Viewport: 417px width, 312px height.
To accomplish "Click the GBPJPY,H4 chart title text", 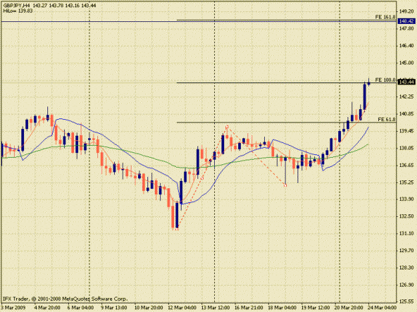I will pyautogui.click(x=16, y=5).
